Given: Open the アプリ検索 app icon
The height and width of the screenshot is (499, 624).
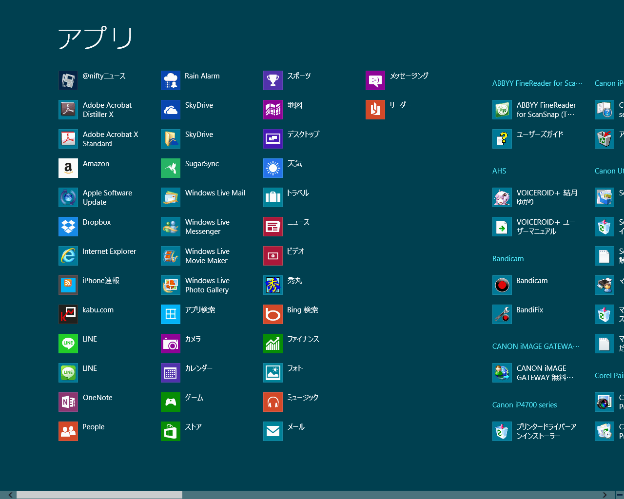Looking at the screenshot, I should [171, 314].
